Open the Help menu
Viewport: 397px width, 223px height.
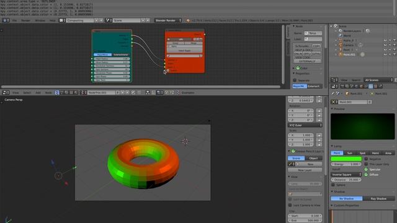click(x=52, y=20)
